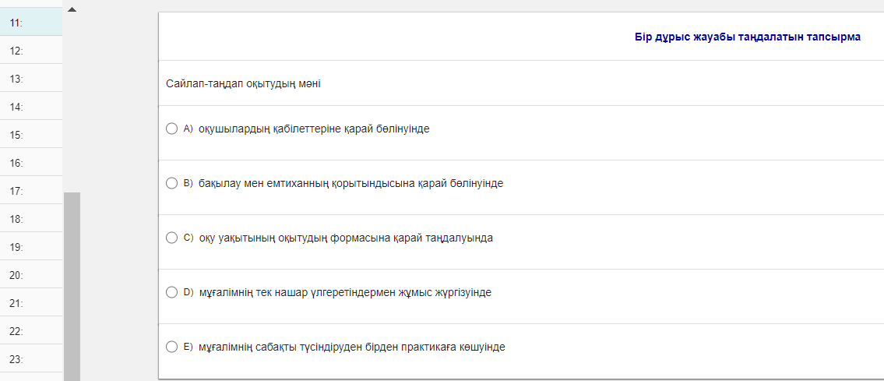Navigate to question 22
Image resolution: width=884 pixels, height=381 pixels.
(31, 331)
